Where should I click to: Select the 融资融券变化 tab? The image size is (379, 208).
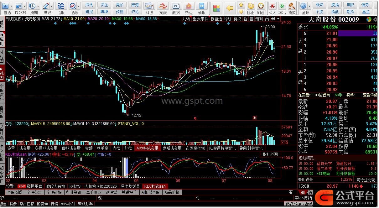pos(251,148)
